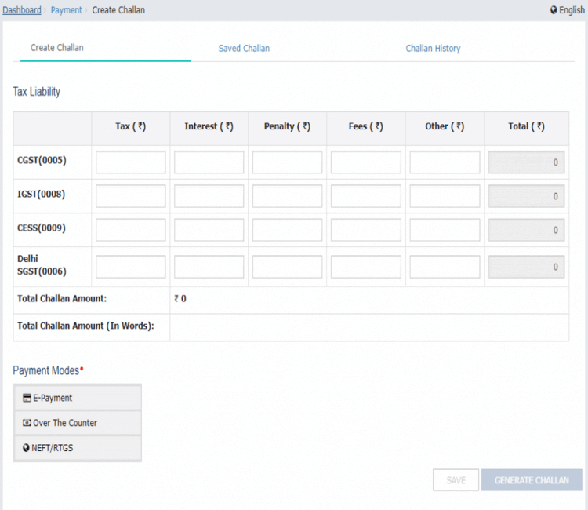Click the GENERATE CHALLAN button
Viewport: 588px width, 510px height.
pyautogui.click(x=532, y=480)
